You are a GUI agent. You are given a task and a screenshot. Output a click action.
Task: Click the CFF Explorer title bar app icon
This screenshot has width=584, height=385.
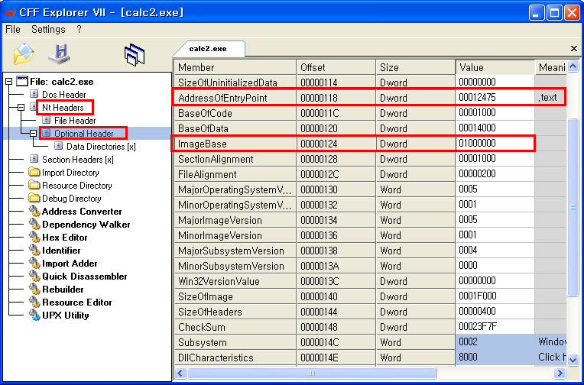tap(9, 12)
